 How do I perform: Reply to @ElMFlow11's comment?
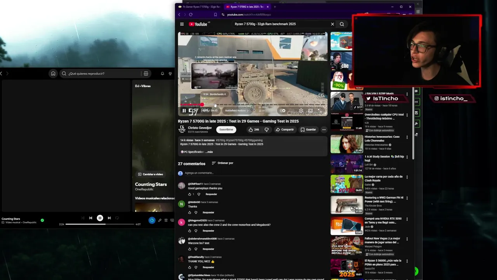pyautogui.click(x=211, y=194)
